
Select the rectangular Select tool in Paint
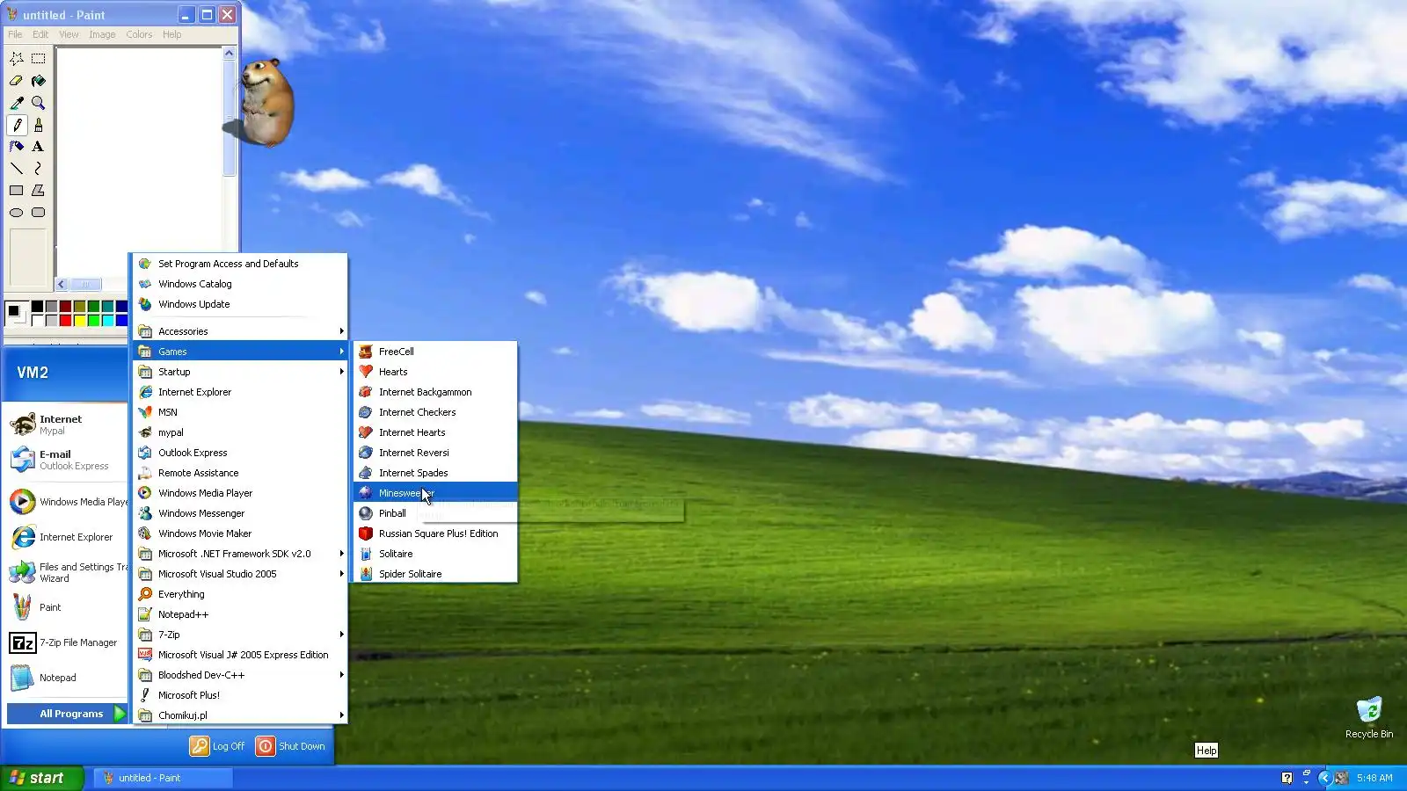tap(39, 59)
